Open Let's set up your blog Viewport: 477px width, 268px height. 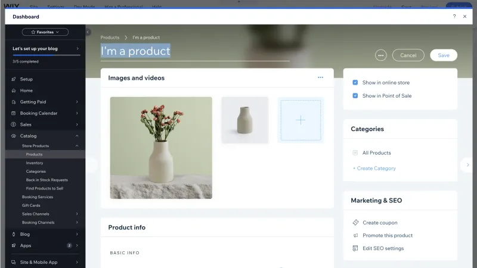[45, 49]
